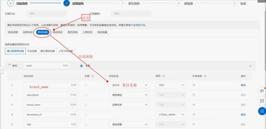Add foreign join for row 1
The width and height of the screenshot is (266, 129).
point(194,85)
